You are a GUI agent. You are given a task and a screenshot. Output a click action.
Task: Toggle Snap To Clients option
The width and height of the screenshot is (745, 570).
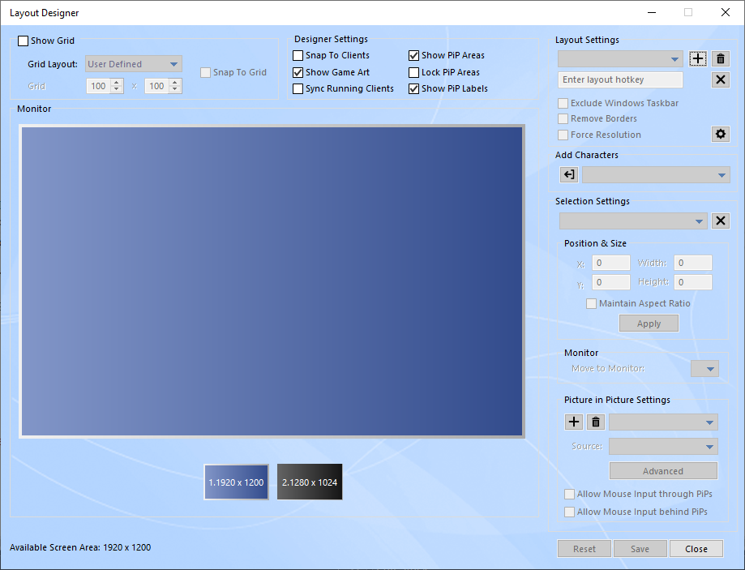298,56
